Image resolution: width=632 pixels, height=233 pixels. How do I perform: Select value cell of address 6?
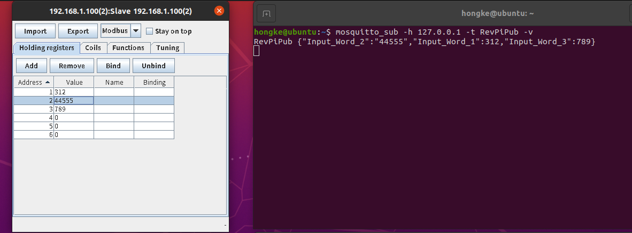tap(74, 134)
